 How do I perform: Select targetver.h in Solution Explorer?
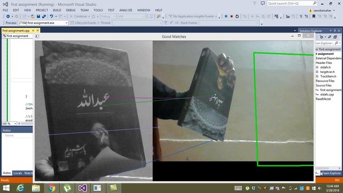coord(327,72)
